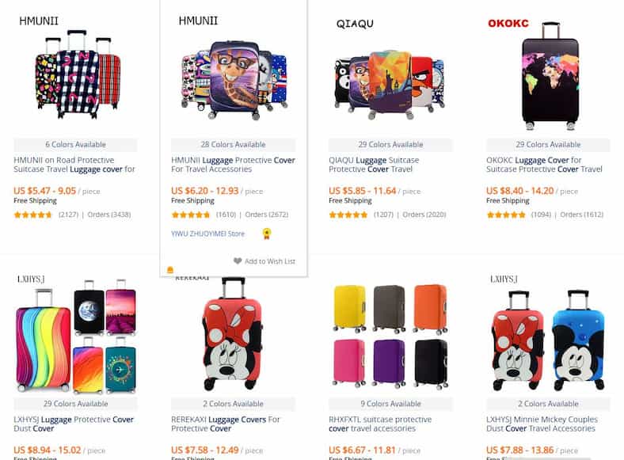Click star rating of HMUNII on Road cover

point(33,215)
